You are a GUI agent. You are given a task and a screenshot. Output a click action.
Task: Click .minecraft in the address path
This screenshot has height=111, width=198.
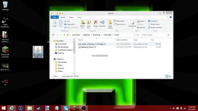[x=107, y=35]
